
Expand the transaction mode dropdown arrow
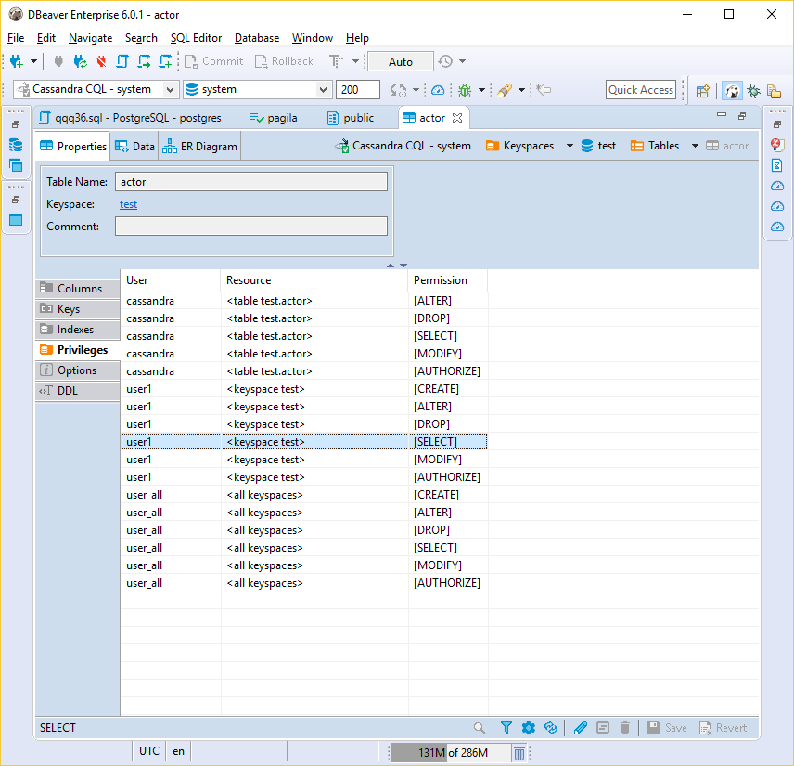(355, 61)
